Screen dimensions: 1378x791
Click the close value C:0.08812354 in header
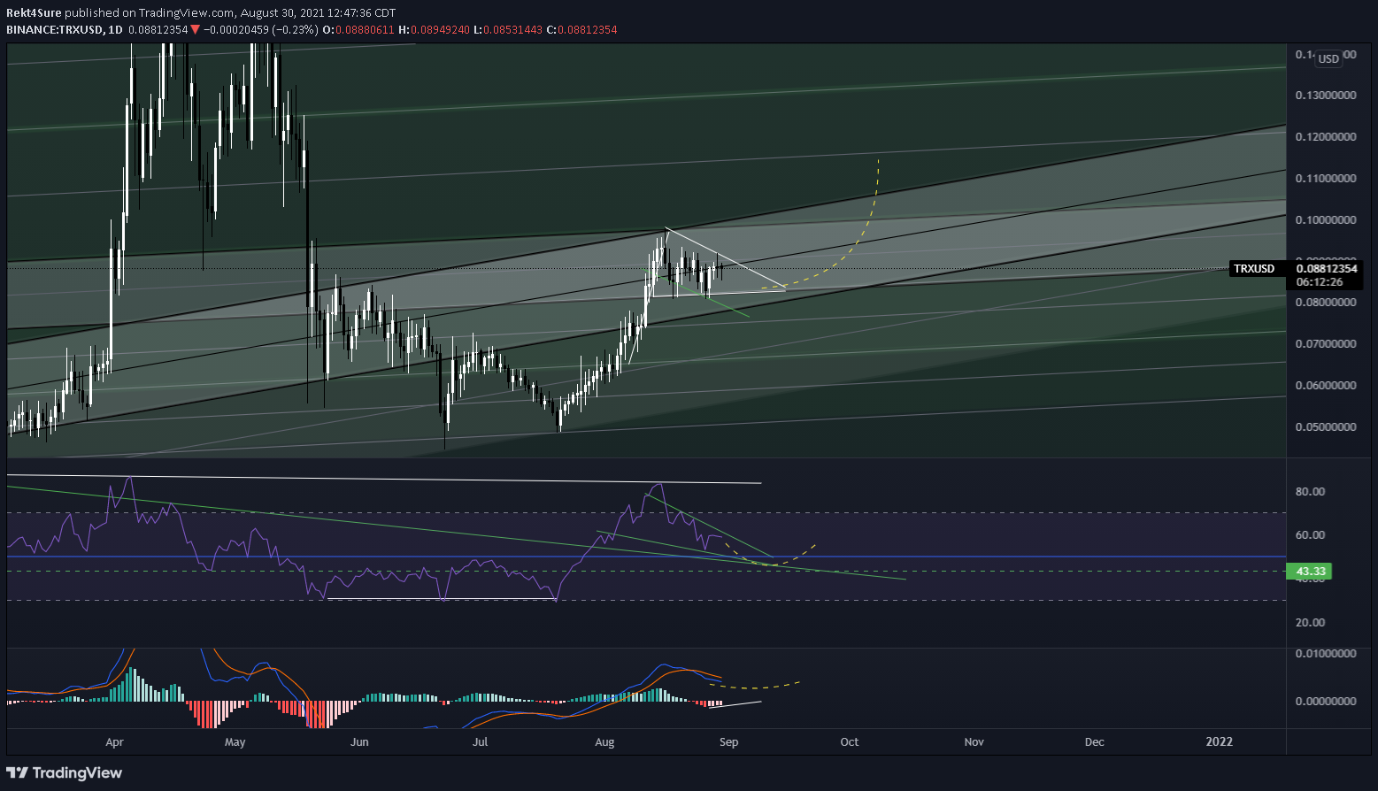pos(581,29)
